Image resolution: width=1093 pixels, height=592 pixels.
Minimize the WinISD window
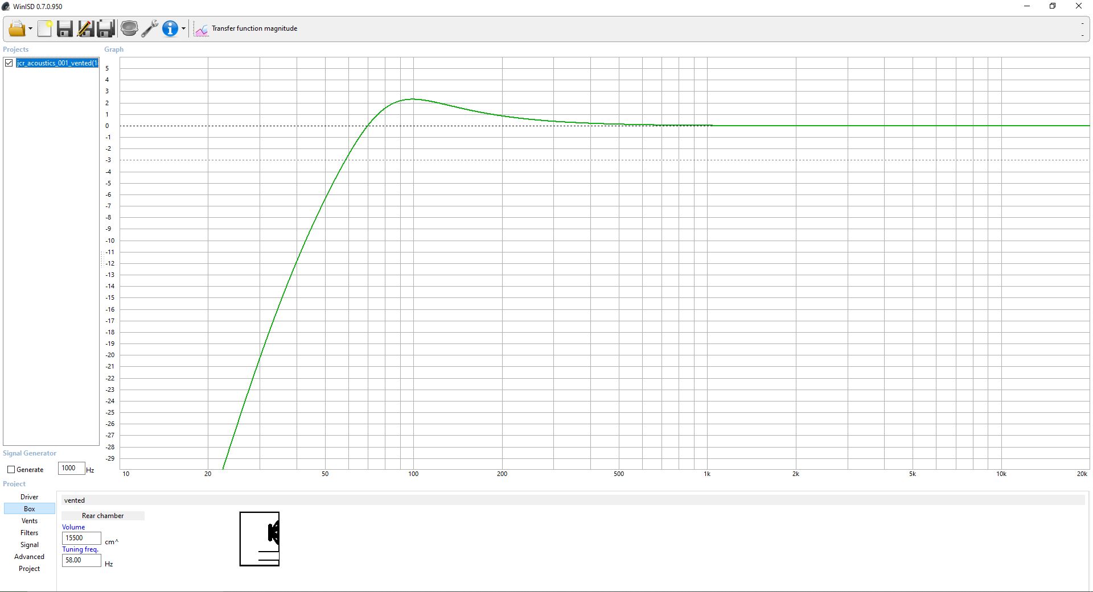(1027, 6)
